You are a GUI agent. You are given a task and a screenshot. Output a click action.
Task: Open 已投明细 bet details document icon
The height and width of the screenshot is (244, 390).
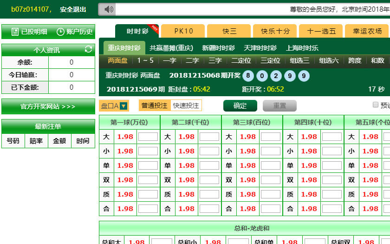tap(15, 32)
